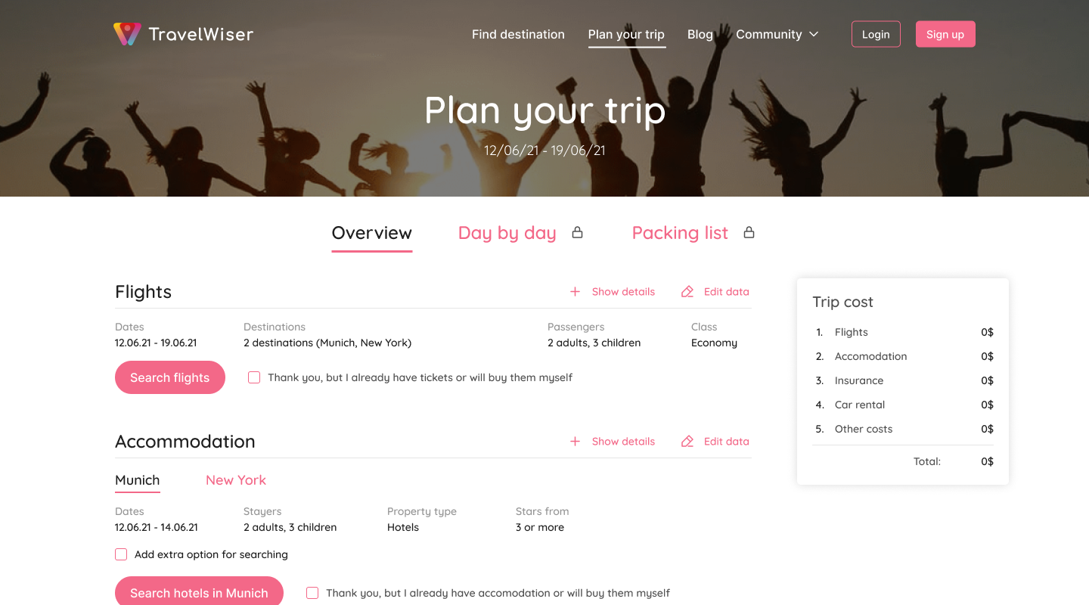Show details for Accommodation
The image size is (1089, 605).
(623, 441)
